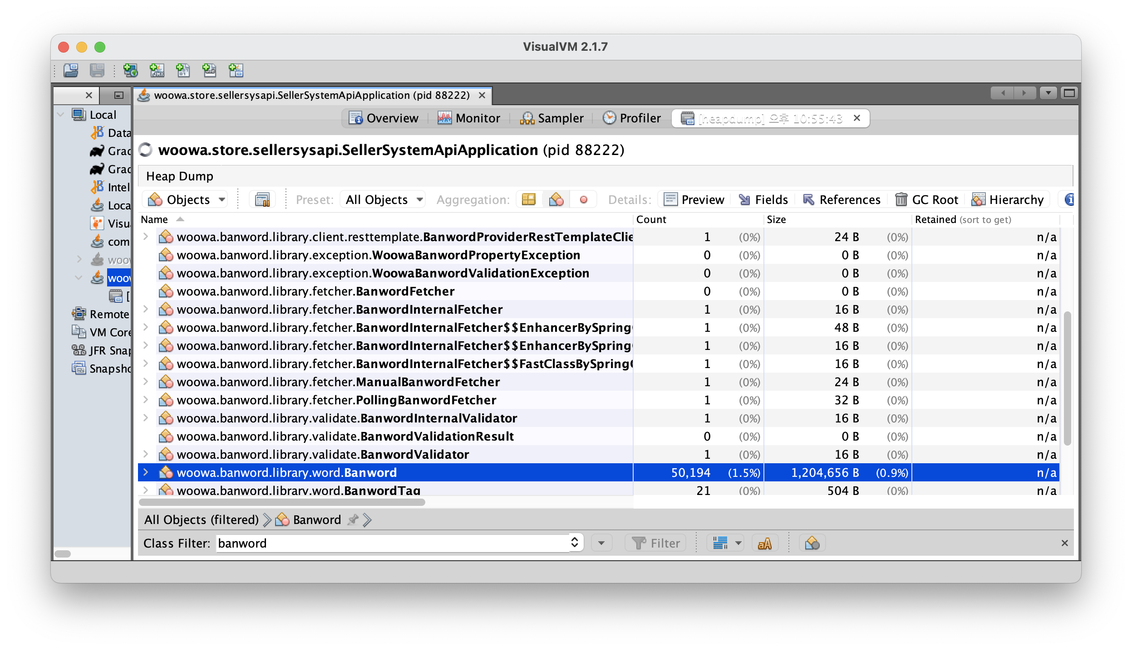
Task: Collapse the Local tree node in sidebar
Action: pyautogui.click(x=61, y=115)
